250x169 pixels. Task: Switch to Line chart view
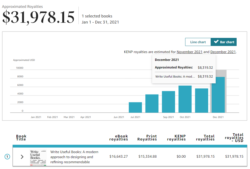(198, 42)
